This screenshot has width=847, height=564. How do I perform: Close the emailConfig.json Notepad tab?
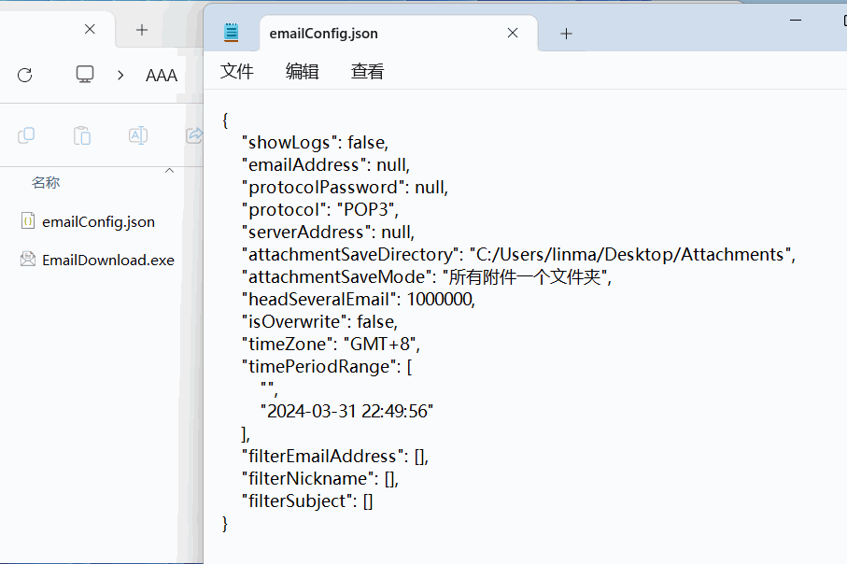tap(513, 33)
